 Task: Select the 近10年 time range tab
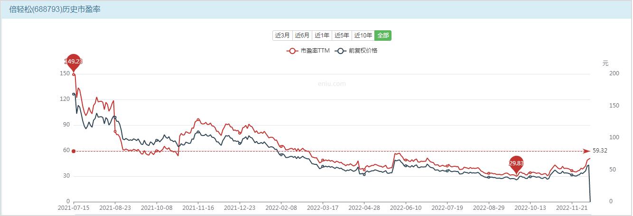pyautogui.click(x=363, y=36)
